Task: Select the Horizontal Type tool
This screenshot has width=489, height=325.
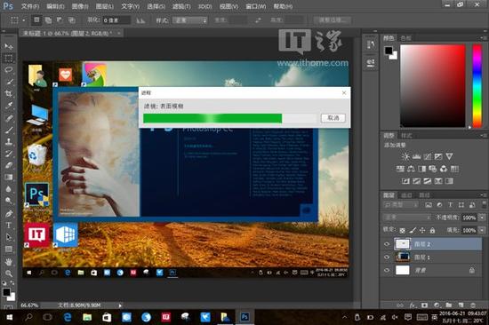Action: 9,226
